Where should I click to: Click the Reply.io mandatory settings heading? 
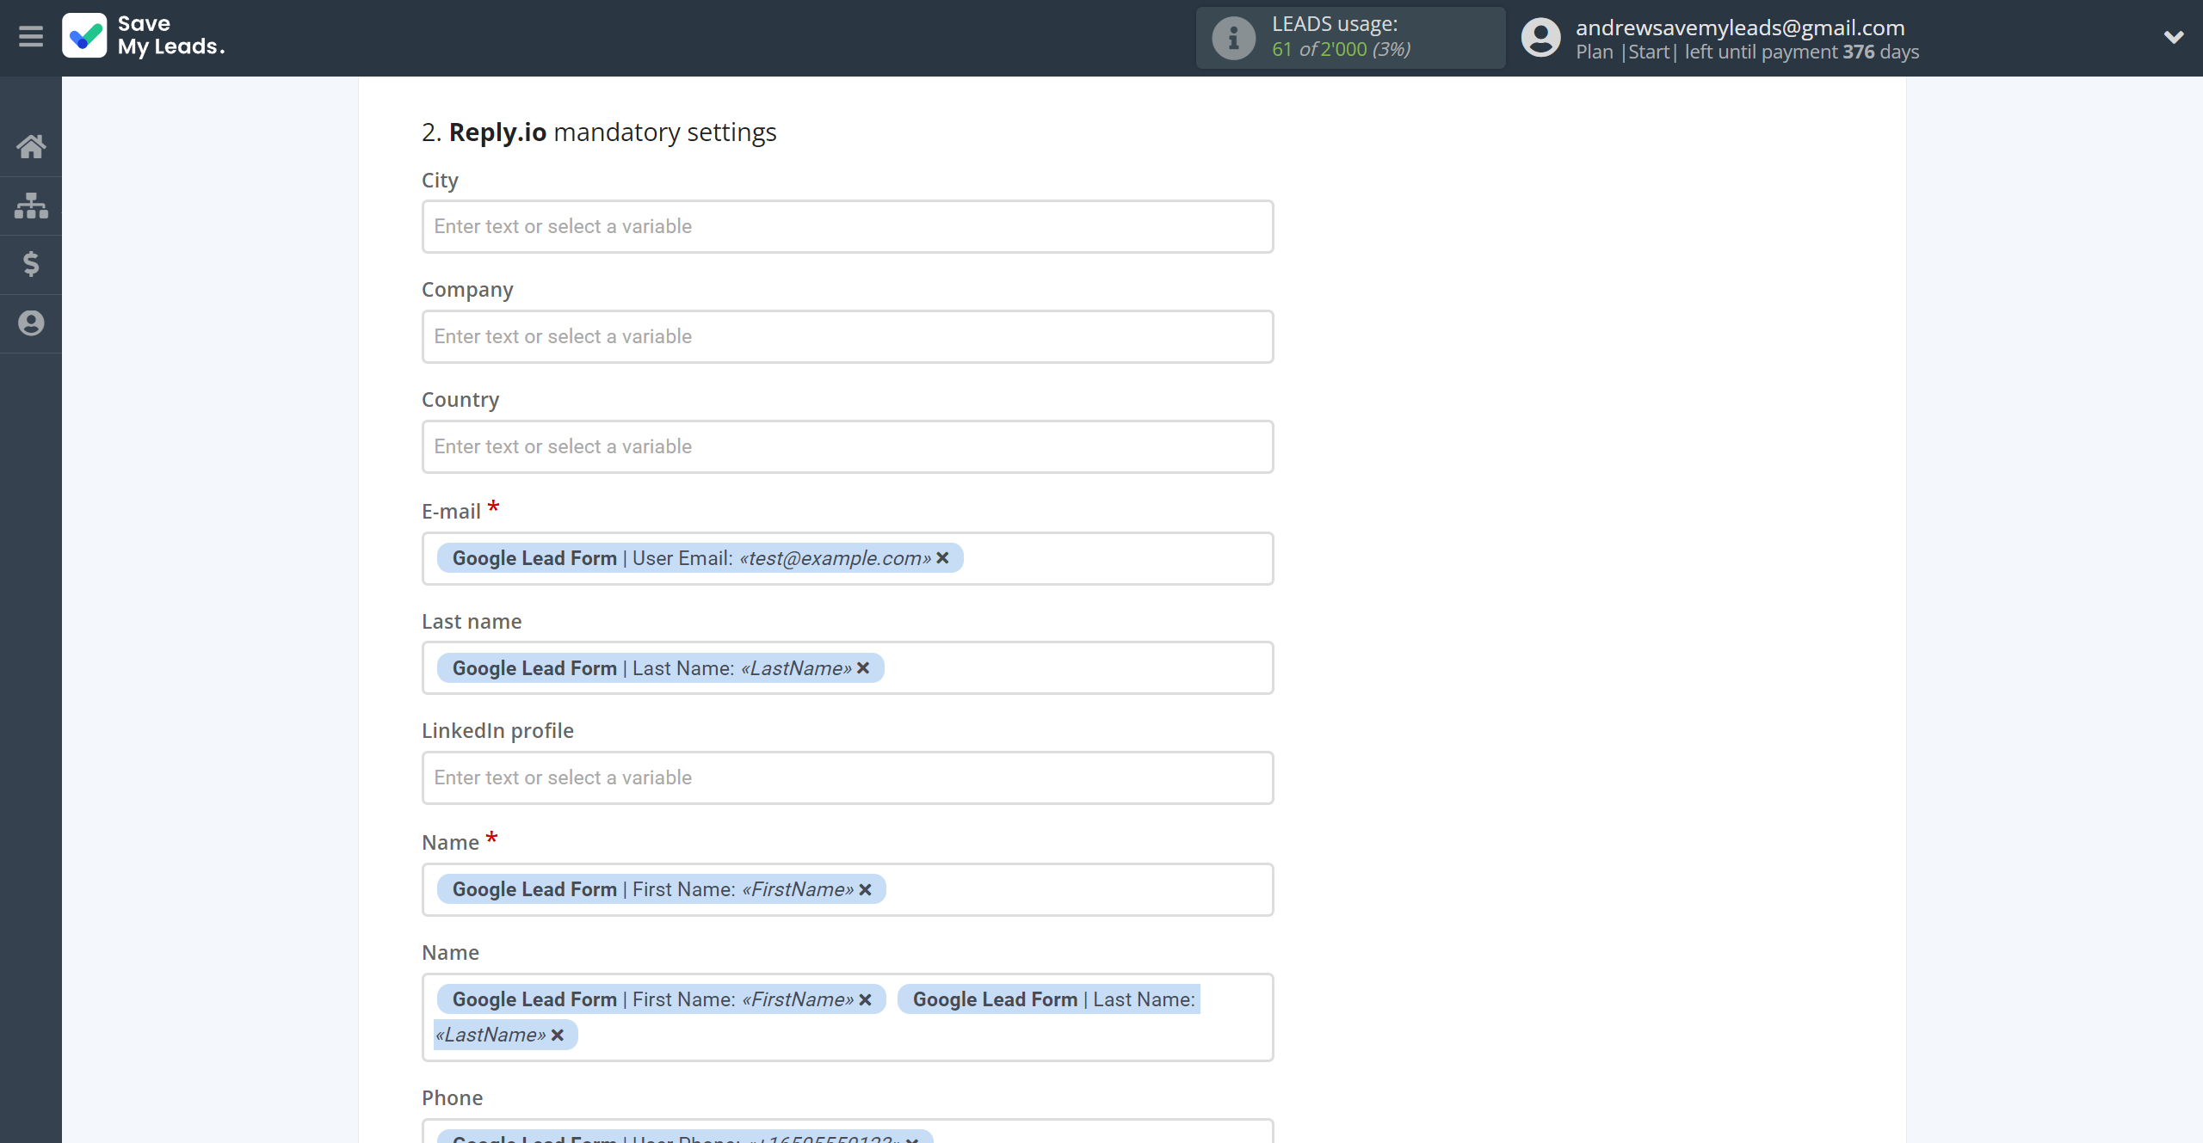599,132
